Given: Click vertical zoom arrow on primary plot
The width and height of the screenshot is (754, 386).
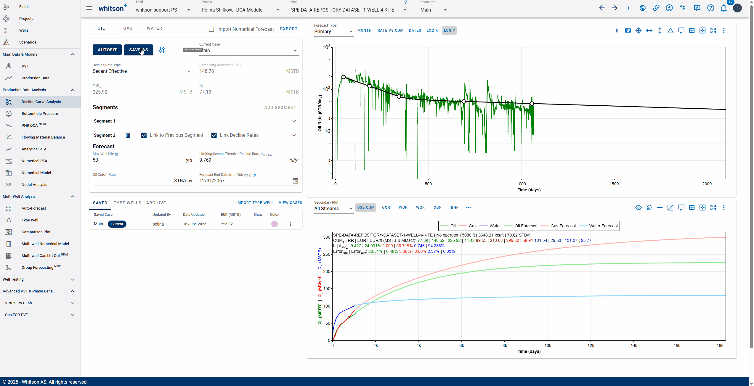Looking at the screenshot, I should (x=660, y=30).
